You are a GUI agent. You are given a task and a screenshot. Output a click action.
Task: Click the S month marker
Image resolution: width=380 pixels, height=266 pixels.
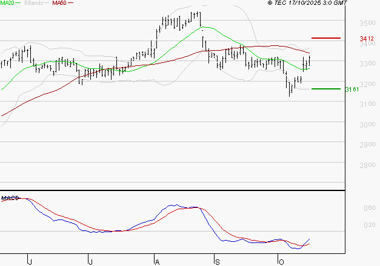pos(218,262)
